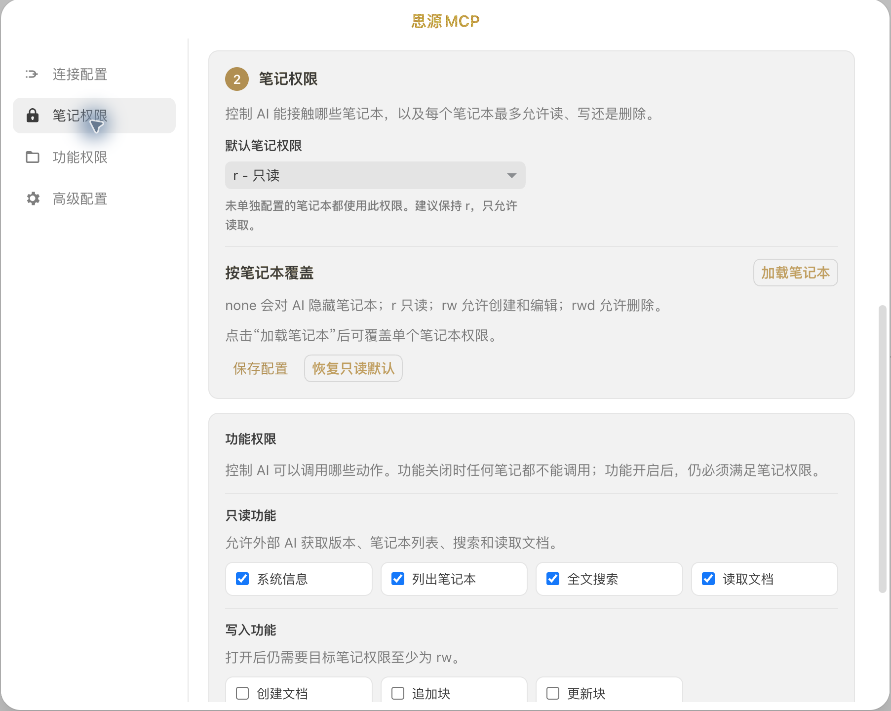The height and width of the screenshot is (711, 891).
Task: Click the 功能权限 card heading
Action: click(x=251, y=439)
